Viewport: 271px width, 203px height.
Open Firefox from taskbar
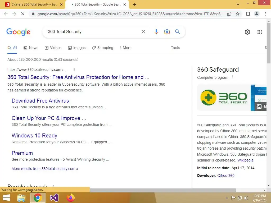pos(70,198)
